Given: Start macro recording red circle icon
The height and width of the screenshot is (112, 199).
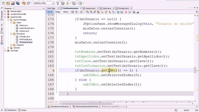Looking at the screenshot, I should [126, 12].
